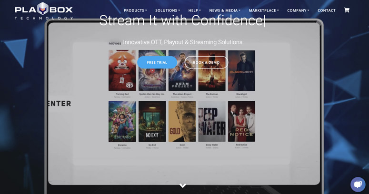Expand the Marketplace dropdown menu

coord(264,10)
